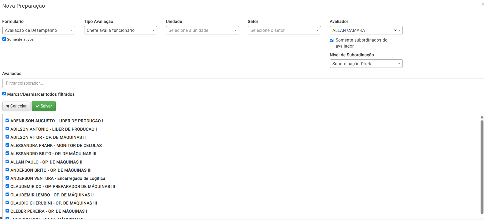Expand Nível de Subordinação dropdown

pyautogui.click(x=366, y=64)
